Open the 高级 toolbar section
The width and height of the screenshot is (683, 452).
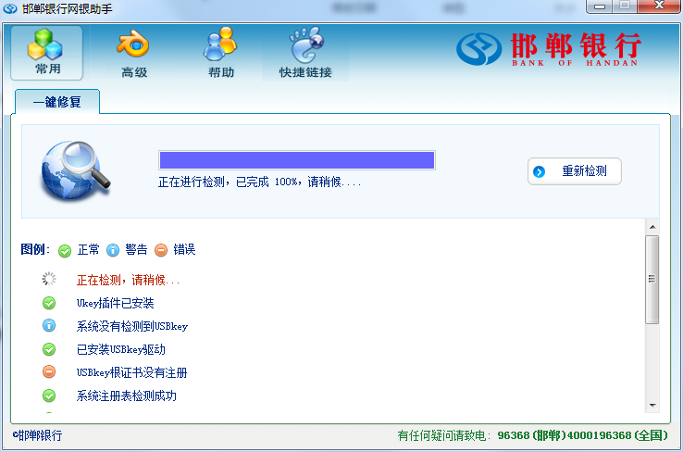click(x=133, y=54)
